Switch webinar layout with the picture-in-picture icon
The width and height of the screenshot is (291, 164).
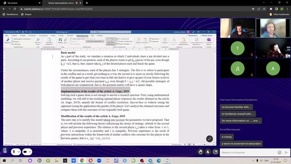tap(215, 152)
